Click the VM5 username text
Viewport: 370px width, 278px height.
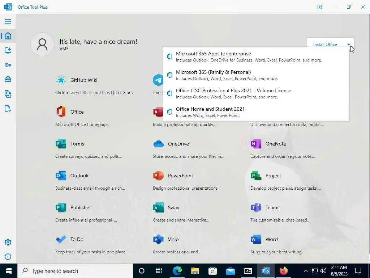(x=64, y=49)
